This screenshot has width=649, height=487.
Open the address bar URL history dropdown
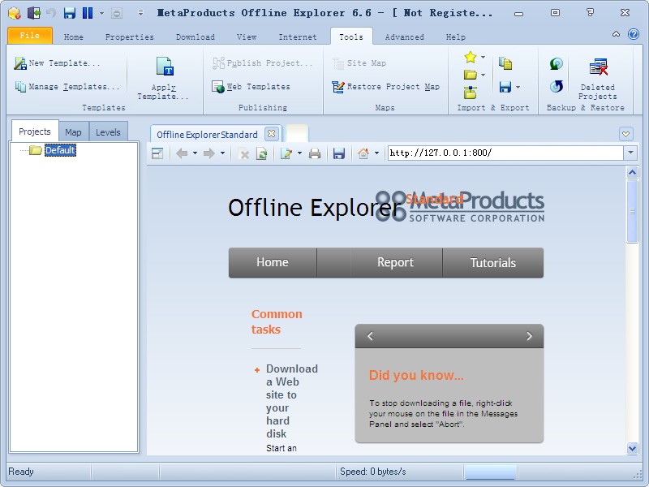point(630,153)
